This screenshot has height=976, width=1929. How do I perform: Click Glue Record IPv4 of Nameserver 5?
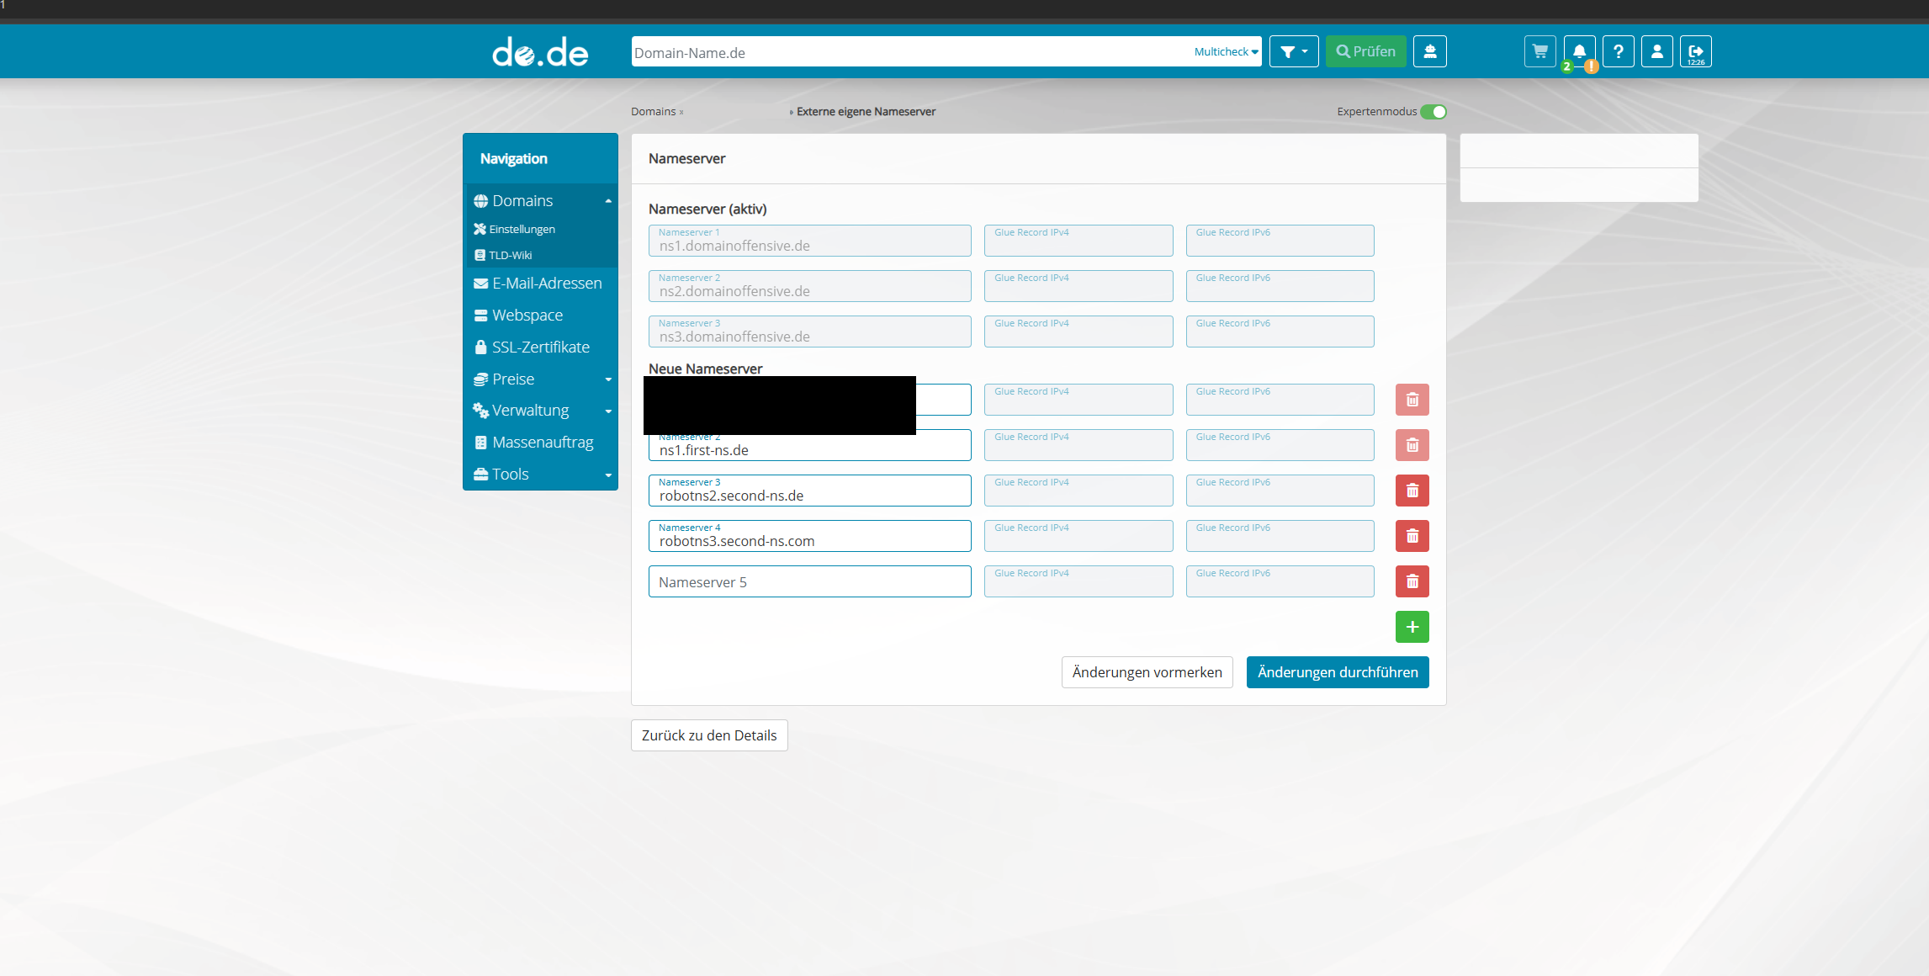(x=1078, y=581)
